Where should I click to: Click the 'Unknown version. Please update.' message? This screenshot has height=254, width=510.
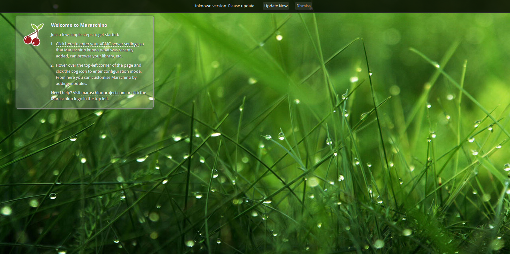224,6
